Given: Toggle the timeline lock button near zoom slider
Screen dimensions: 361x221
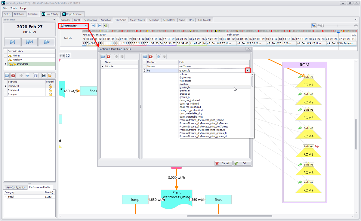Looking at the screenshot, I should click(314, 26).
